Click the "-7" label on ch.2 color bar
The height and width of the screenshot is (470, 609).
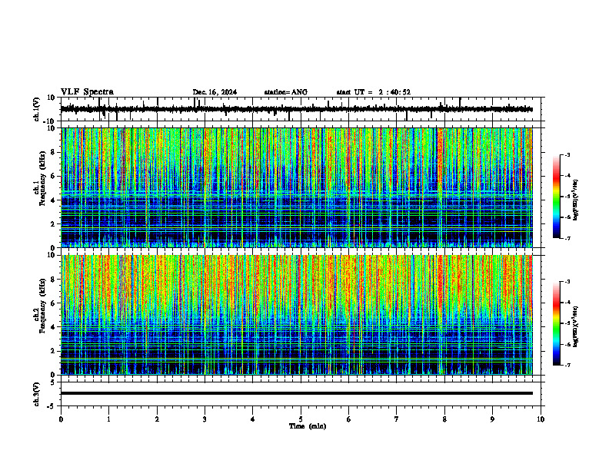pyautogui.click(x=567, y=365)
